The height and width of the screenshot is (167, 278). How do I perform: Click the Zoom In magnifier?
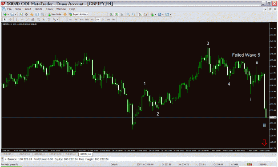pos(128,14)
